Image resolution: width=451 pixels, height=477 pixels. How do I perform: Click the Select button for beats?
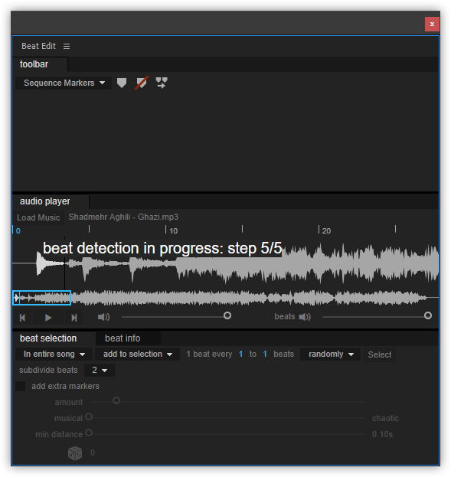(x=380, y=354)
